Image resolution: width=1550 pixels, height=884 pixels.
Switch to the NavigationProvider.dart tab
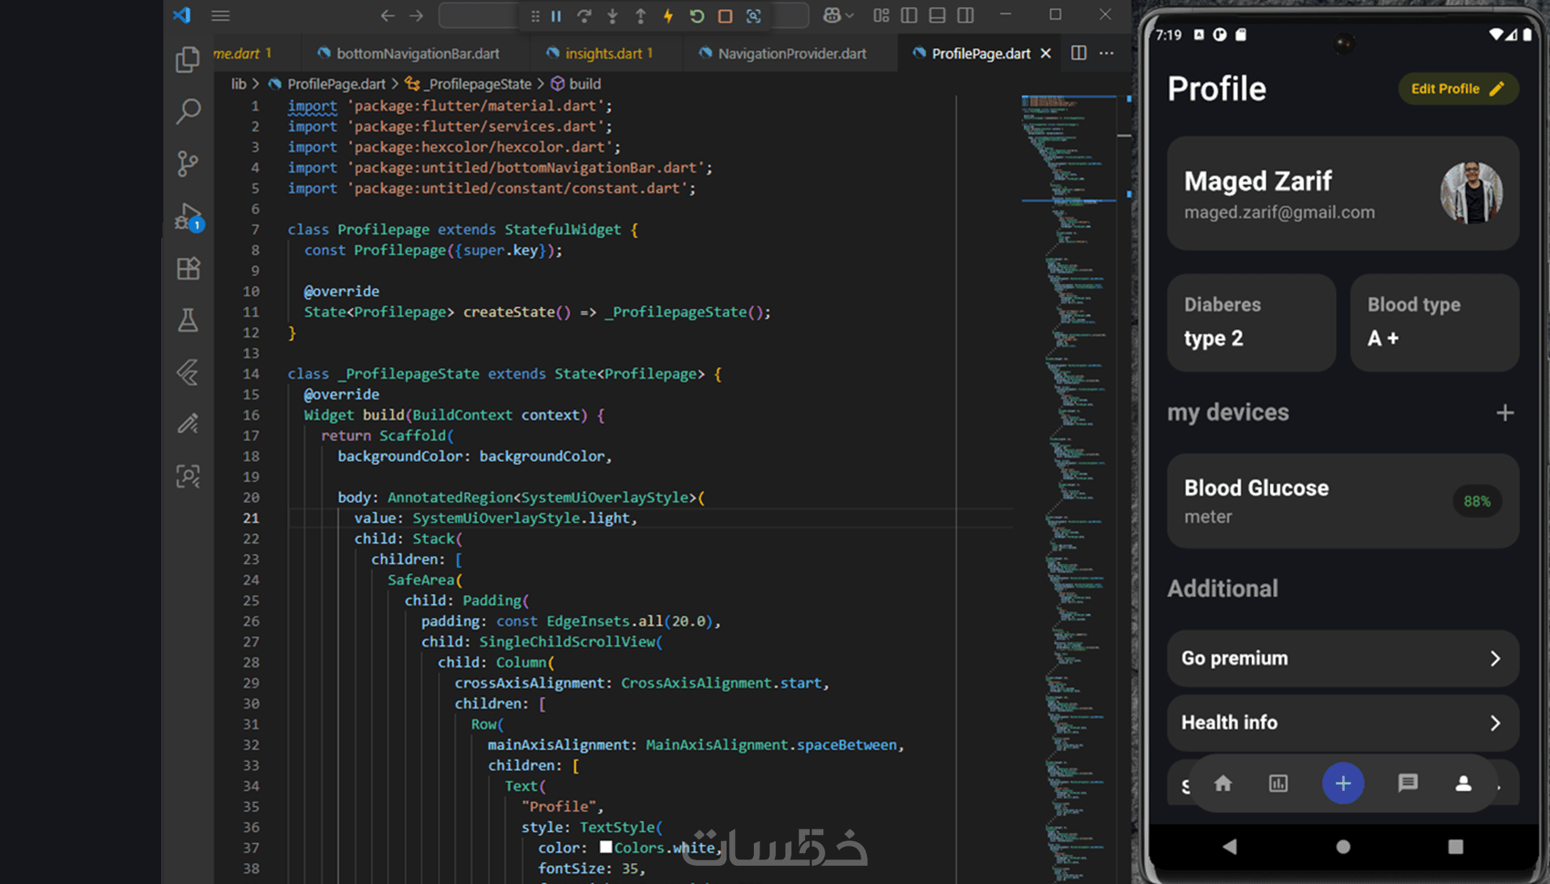(x=790, y=54)
